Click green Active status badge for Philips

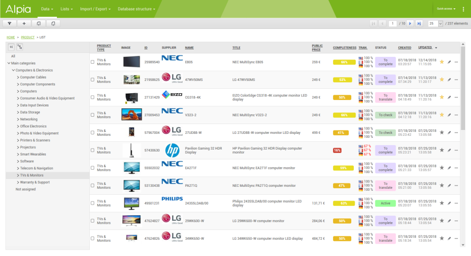coord(386,203)
